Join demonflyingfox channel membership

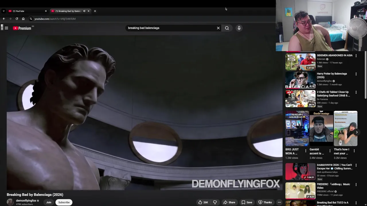tap(49, 202)
